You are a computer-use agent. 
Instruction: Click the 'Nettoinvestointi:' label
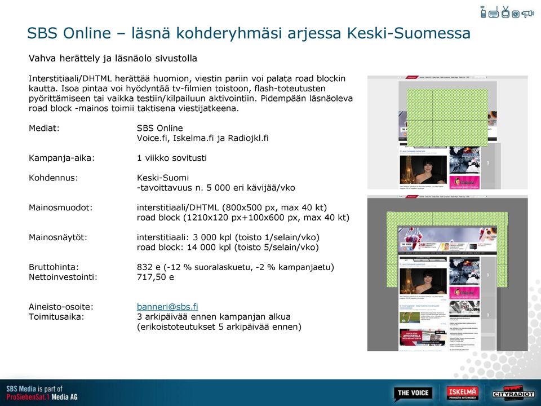point(63,277)
